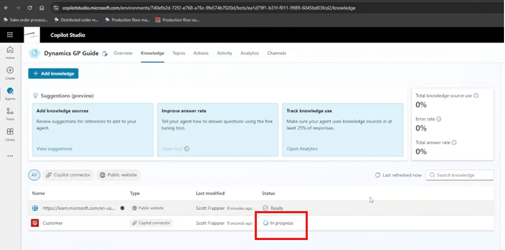Click the red Customer connector icon
Viewport: 505px width, 250px height.
click(x=35, y=223)
